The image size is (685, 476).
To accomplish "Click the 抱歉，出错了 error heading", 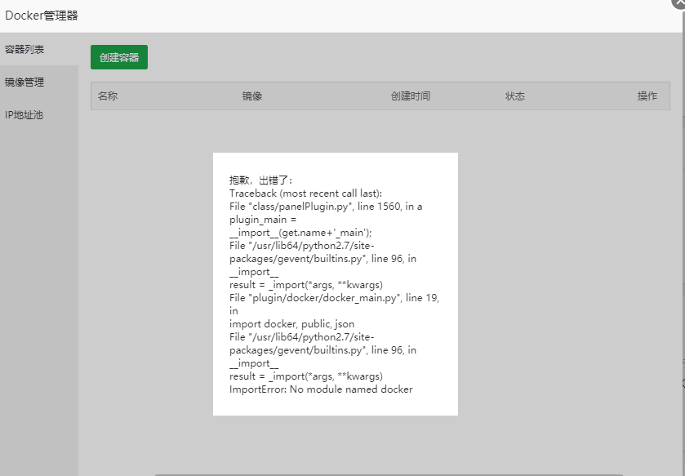I will pos(260,180).
